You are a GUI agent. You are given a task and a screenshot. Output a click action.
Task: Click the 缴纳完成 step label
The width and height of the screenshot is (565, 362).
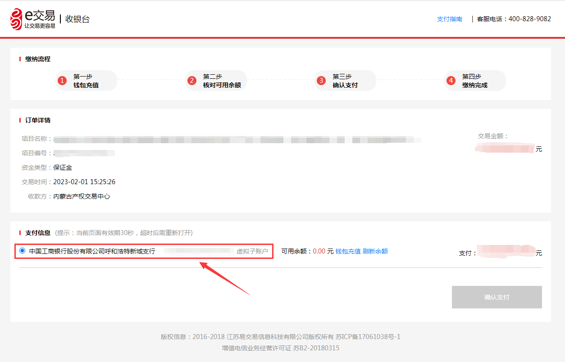point(475,85)
